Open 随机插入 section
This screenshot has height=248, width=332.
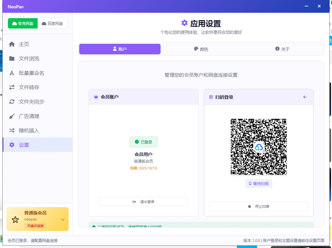[x=38, y=130]
